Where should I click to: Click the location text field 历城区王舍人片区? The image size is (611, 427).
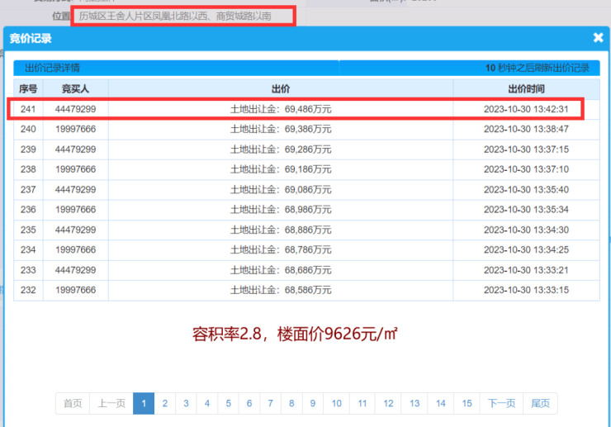pyautogui.click(x=182, y=16)
